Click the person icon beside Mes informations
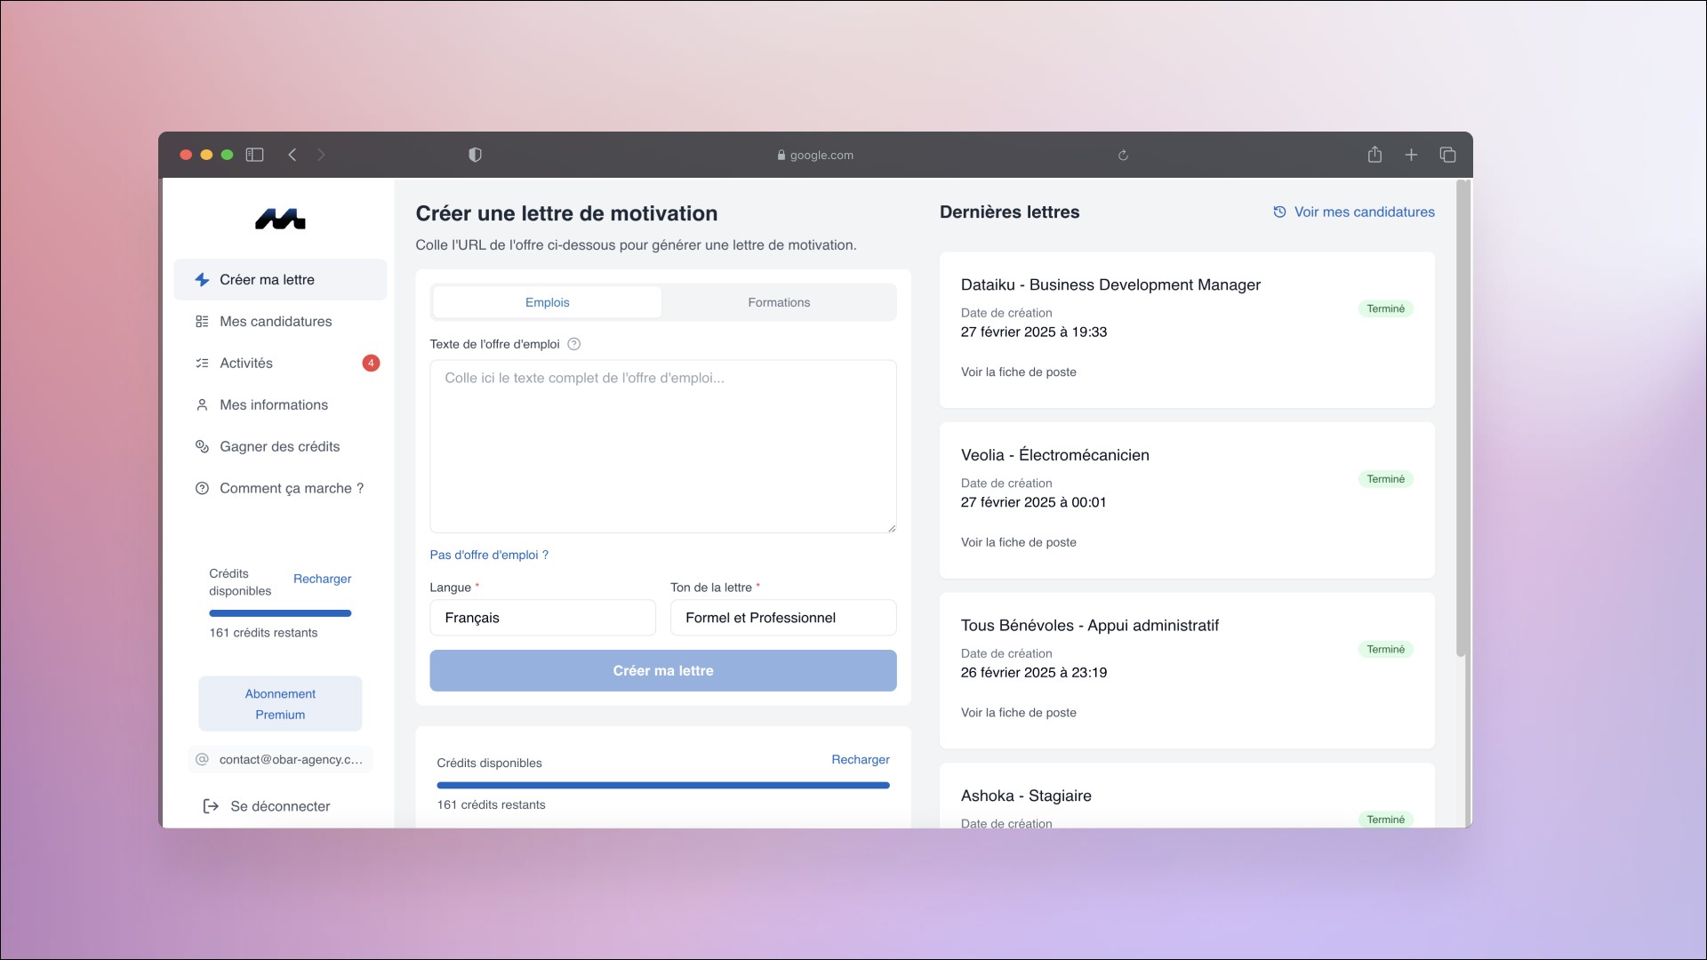The width and height of the screenshot is (1707, 960). pyautogui.click(x=202, y=404)
